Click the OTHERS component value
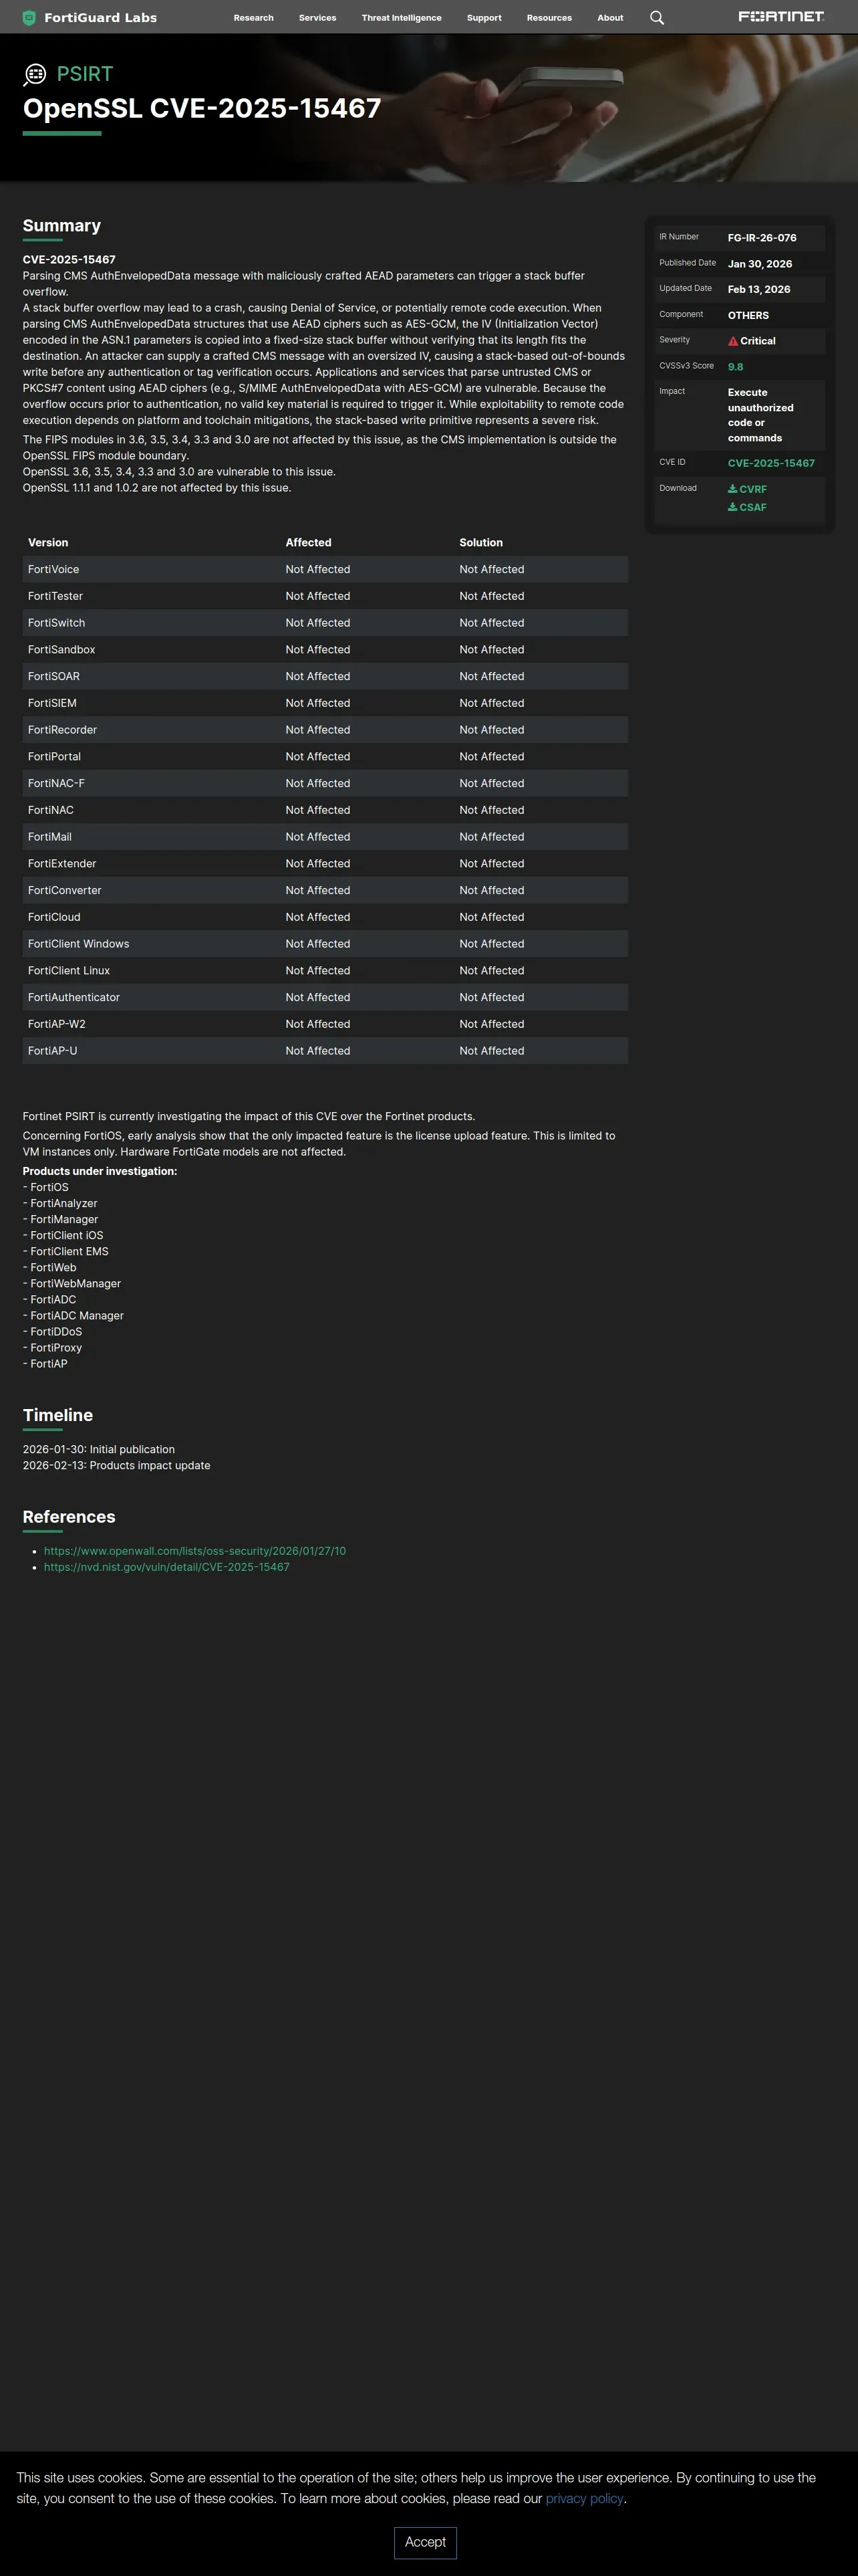 click(x=748, y=315)
